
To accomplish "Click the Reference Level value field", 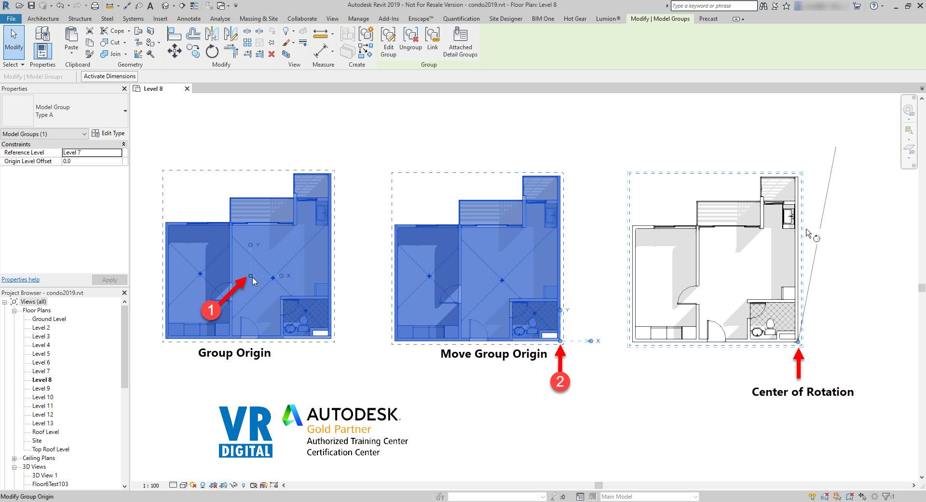I will pos(92,153).
